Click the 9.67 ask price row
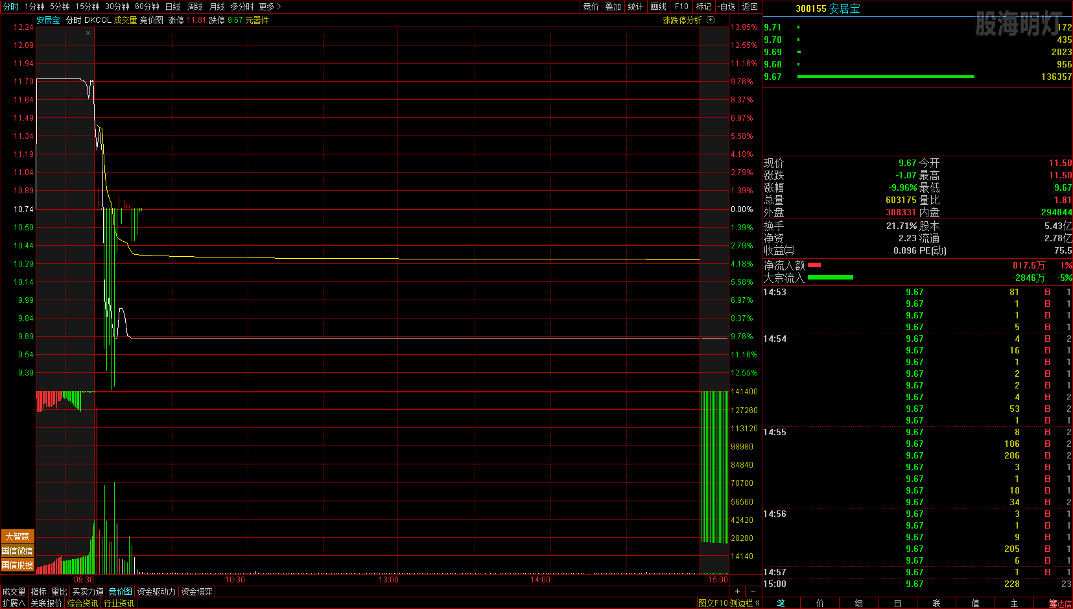The width and height of the screenshot is (1073, 609). [917, 77]
